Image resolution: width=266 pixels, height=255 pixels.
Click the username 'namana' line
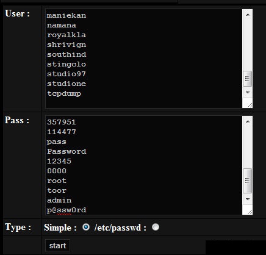[62, 25]
